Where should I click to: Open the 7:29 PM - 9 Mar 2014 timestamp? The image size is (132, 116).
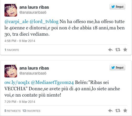point(20,102)
